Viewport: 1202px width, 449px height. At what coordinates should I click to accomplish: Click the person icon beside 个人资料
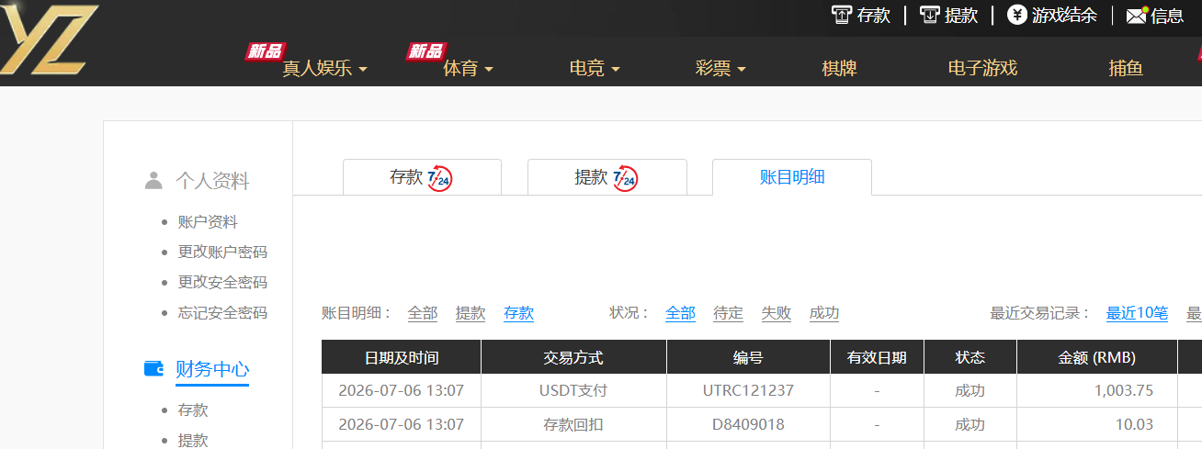[153, 181]
